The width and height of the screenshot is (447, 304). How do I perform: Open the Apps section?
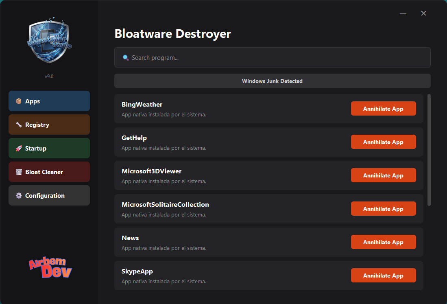pos(49,101)
